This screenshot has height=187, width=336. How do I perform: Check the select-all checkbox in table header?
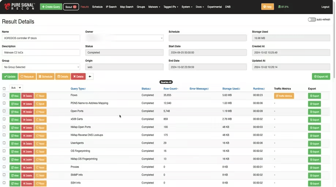tap(4, 88)
